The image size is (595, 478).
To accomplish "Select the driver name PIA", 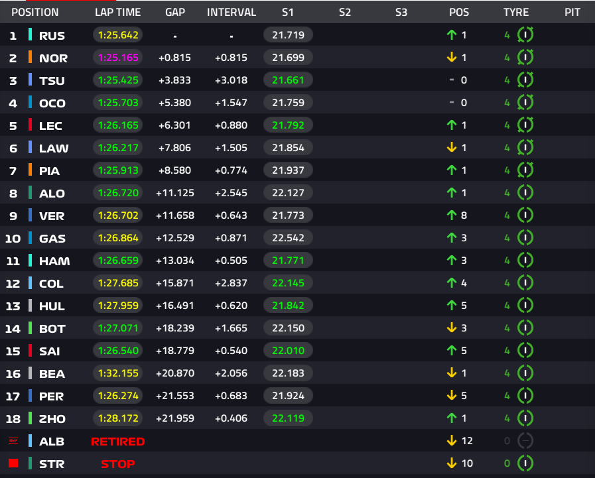I will 49,171.
